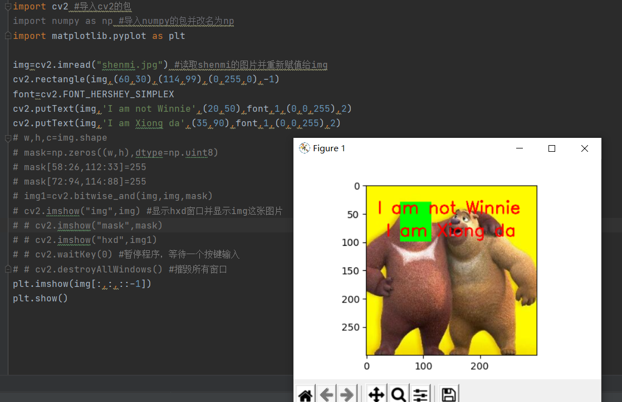Click 'matplotlib.pyplot' in import line
622x402 pixels.
(99, 36)
